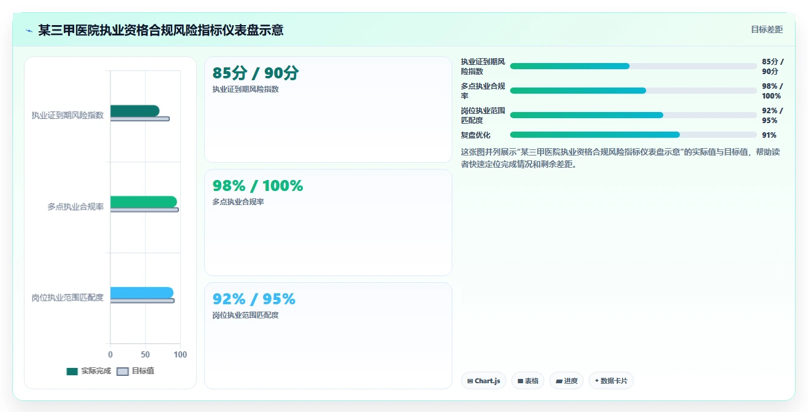Click the 复盘优化 row label
Screen dimensions: 808x412
476,135
